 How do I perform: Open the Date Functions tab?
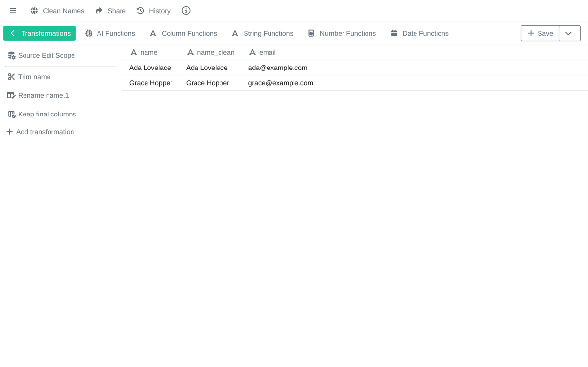click(419, 33)
